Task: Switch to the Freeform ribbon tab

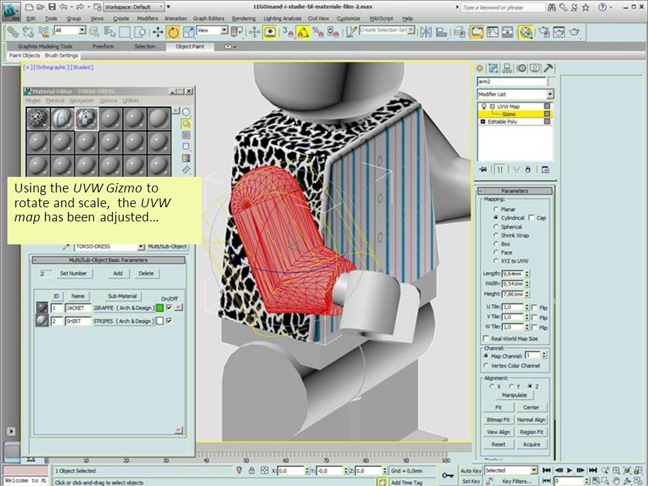Action: [103, 47]
